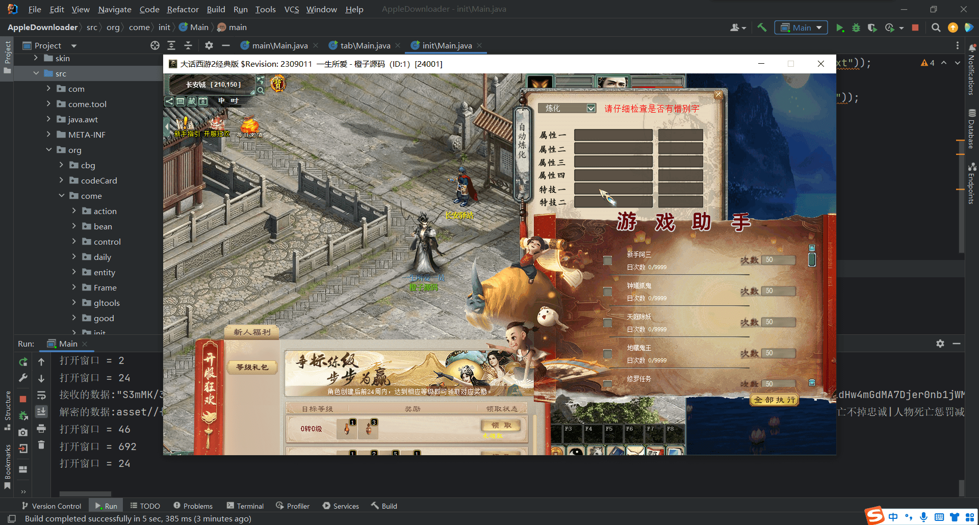979x525 pixels.
Task: Expand the codeCard folder in tree
Action: point(61,180)
